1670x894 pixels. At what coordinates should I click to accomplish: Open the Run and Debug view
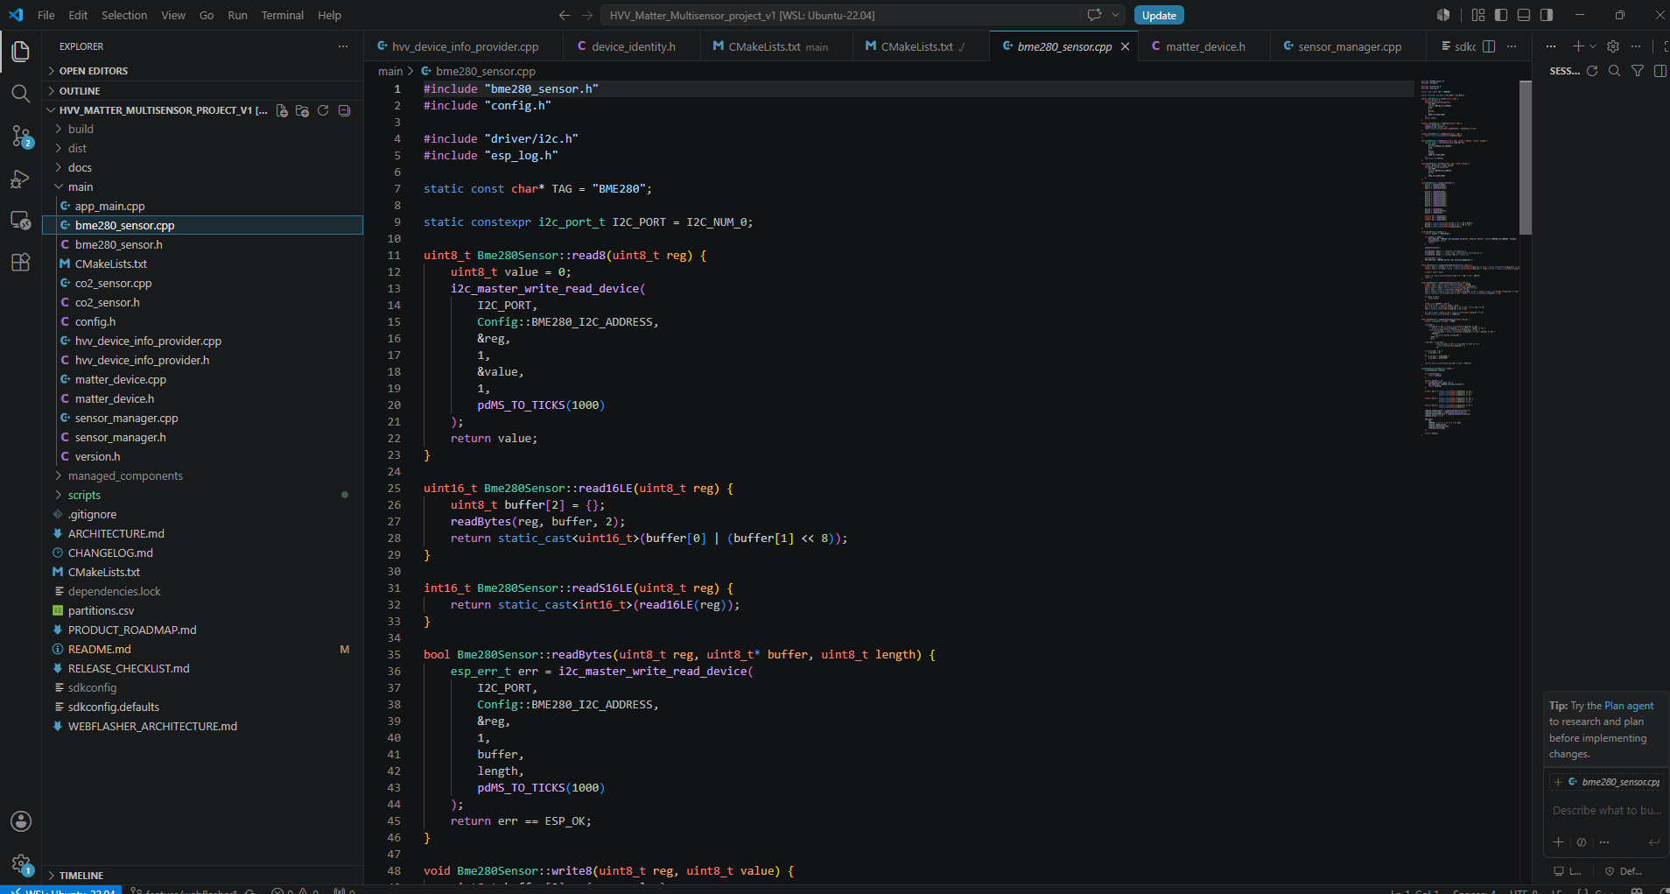pyautogui.click(x=20, y=179)
